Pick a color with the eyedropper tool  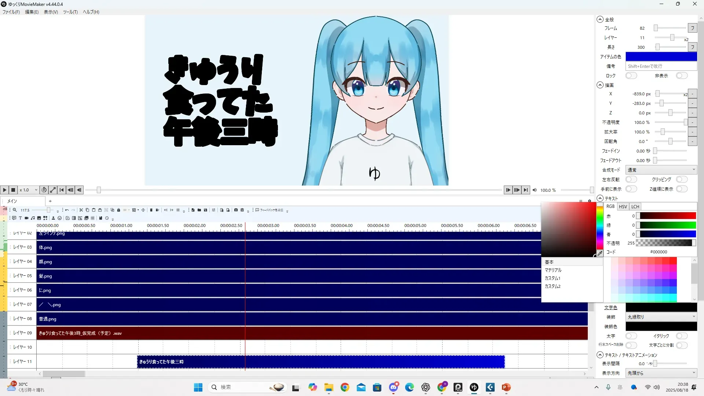(x=600, y=253)
